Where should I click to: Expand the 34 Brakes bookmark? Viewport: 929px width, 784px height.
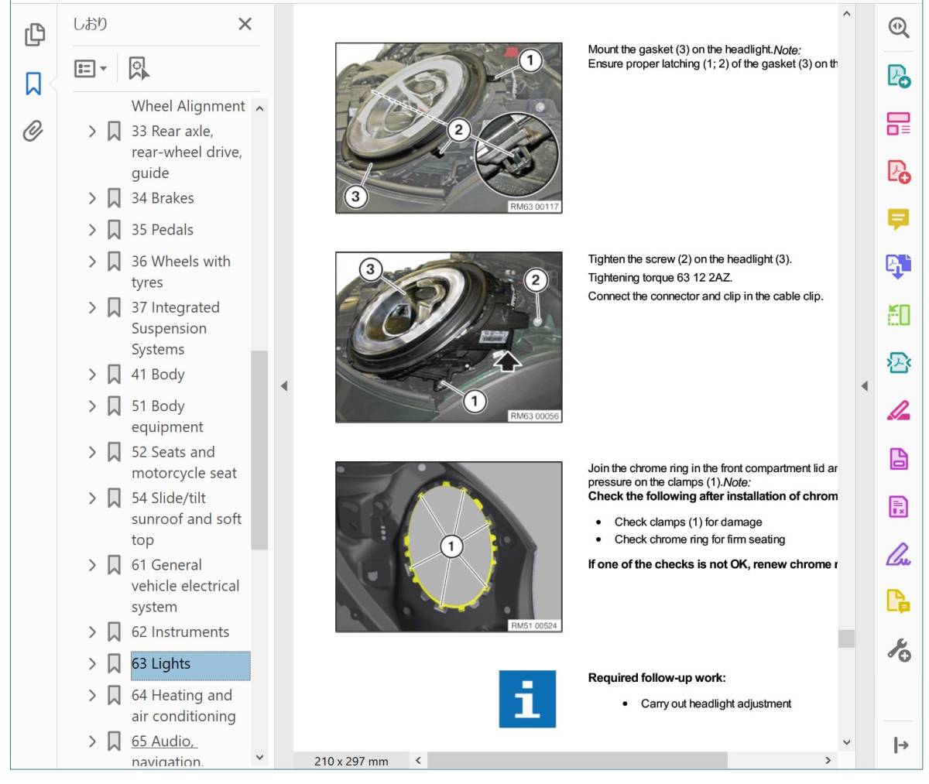(x=92, y=199)
